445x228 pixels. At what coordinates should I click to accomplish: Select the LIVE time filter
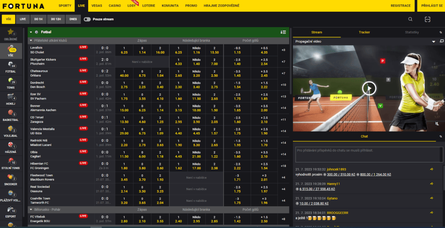[23, 19]
